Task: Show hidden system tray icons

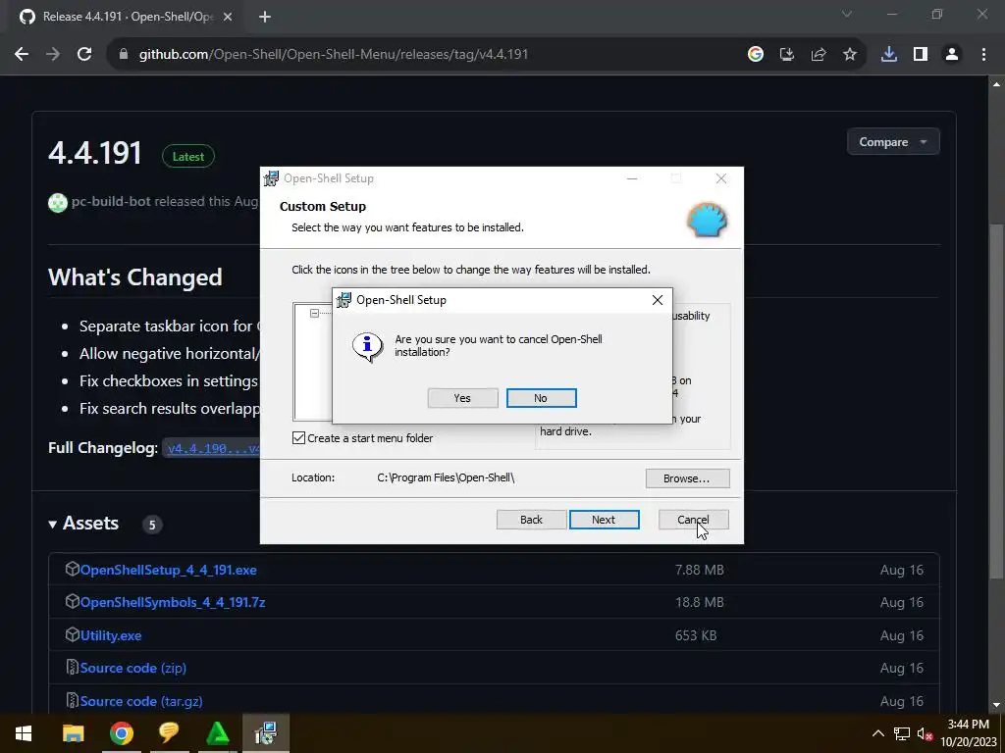Action: coord(878,733)
